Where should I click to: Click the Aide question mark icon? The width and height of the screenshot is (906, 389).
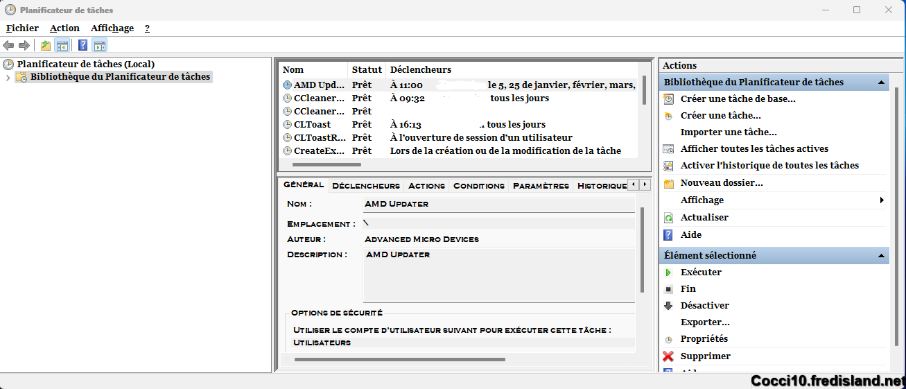click(x=668, y=235)
